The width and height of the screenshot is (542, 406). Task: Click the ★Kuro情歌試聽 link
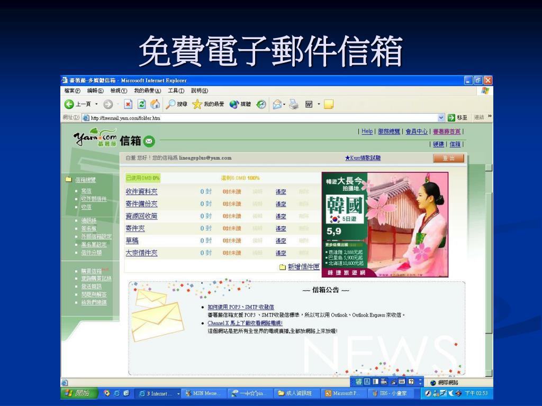[x=363, y=158]
